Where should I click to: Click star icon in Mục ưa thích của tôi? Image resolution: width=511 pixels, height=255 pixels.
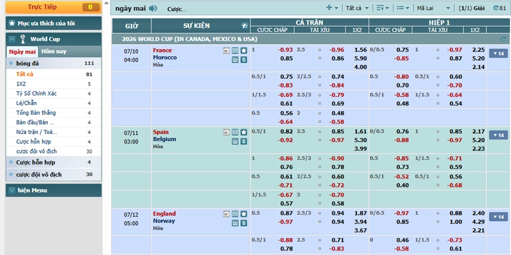pyautogui.click(x=11, y=23)
